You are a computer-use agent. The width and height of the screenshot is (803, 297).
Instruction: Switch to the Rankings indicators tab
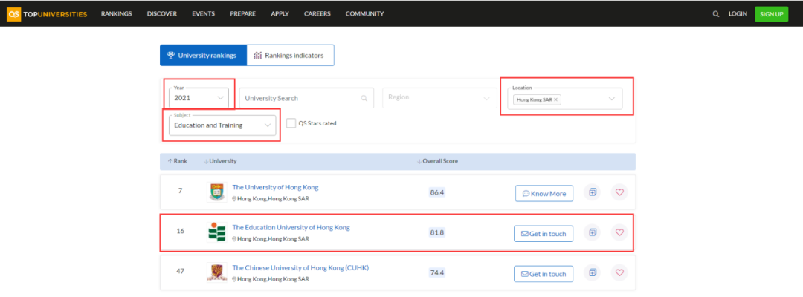click(291, 55)
